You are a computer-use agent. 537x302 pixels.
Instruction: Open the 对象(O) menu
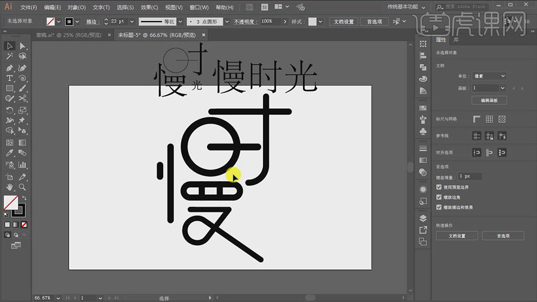click(x=76, y=7)
